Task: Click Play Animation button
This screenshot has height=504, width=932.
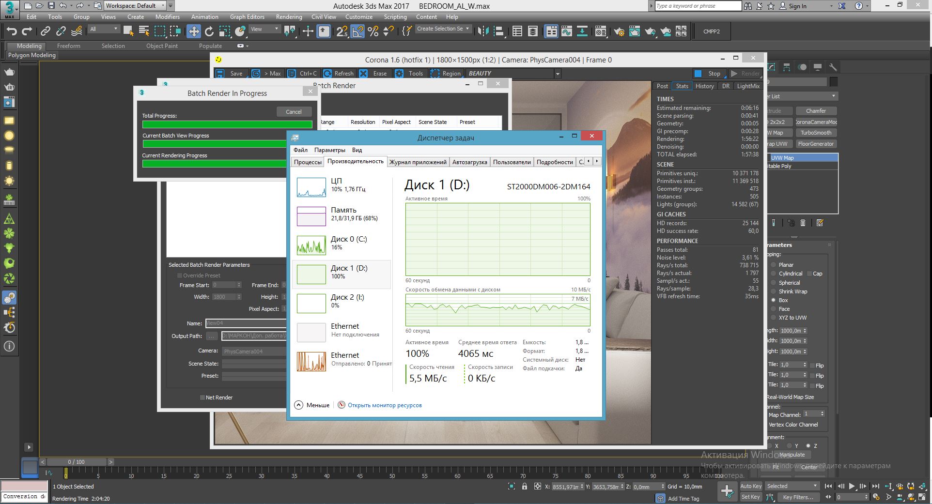Action: [x=852, y=487]
